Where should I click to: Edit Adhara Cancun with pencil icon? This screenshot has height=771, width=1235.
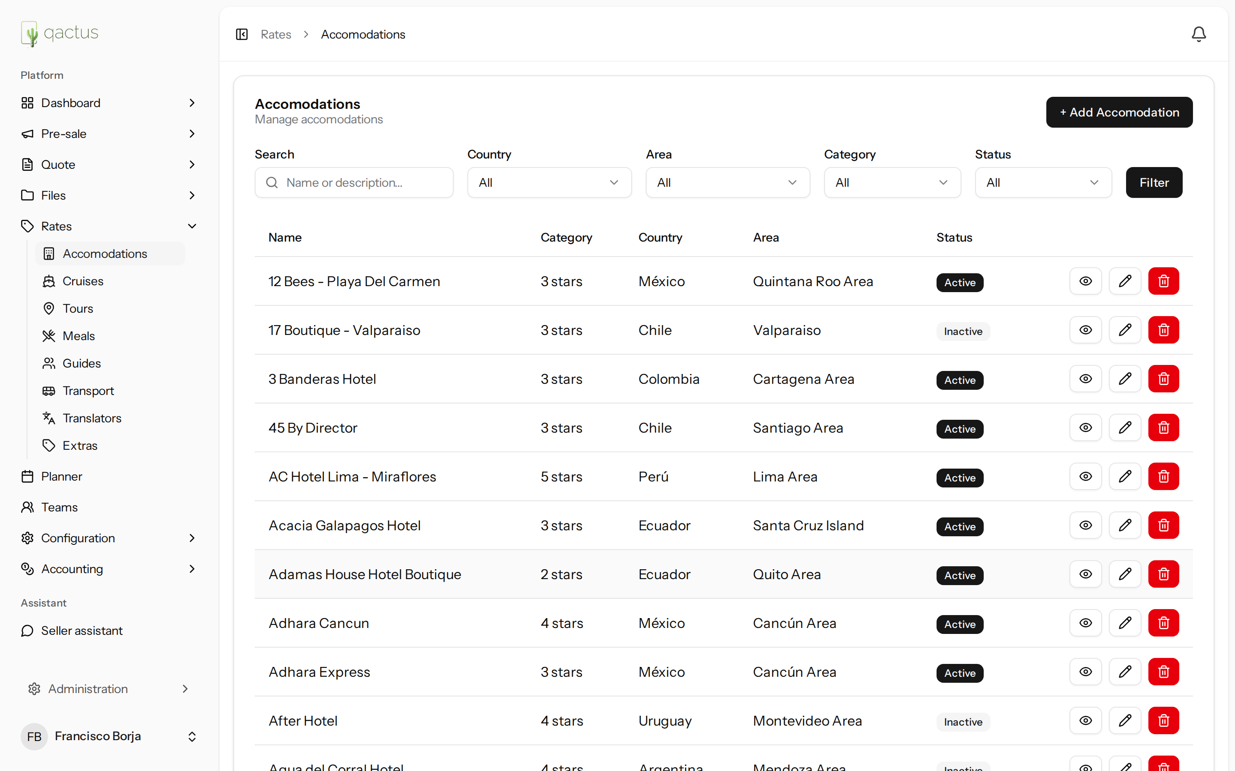[1125, 623]
